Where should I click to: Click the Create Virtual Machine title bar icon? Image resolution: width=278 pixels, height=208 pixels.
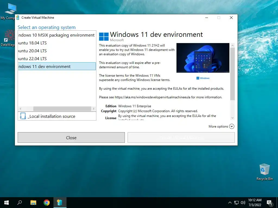tap(18, 18)
